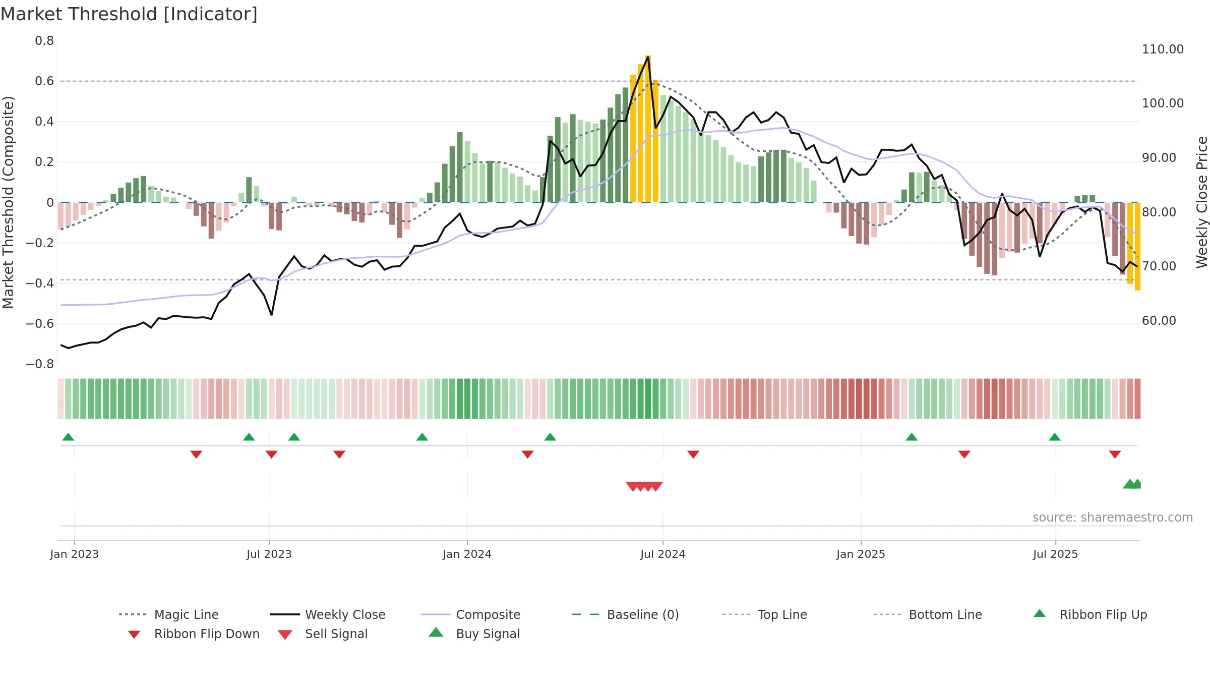This screenshot has height=681, width=1210.
Task: Click the last ribbon flip down marker in Aug 2025
Action: tap(1115, 455)
